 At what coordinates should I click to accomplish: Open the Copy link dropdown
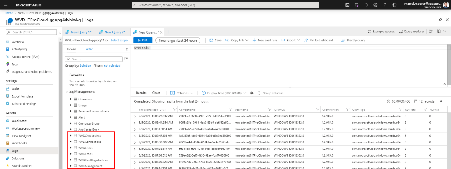click(x=237, y=41)
